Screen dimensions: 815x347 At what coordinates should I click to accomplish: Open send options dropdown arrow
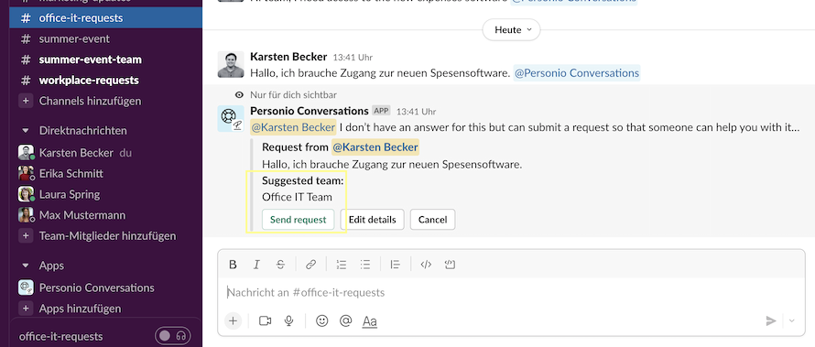pos(791,321)
